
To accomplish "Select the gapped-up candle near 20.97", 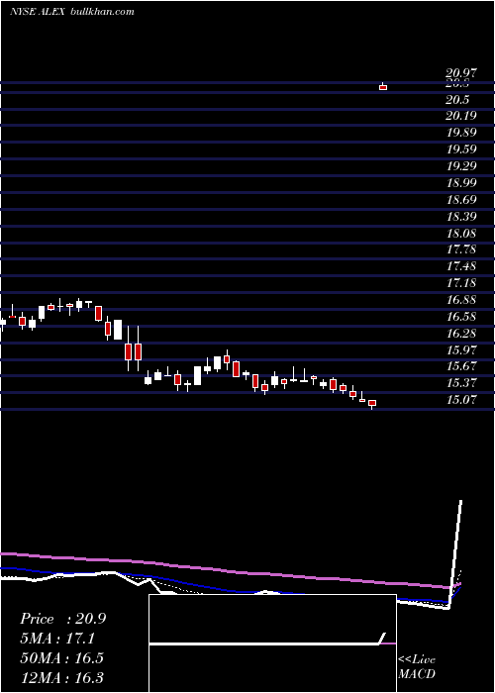I will 383,87.
